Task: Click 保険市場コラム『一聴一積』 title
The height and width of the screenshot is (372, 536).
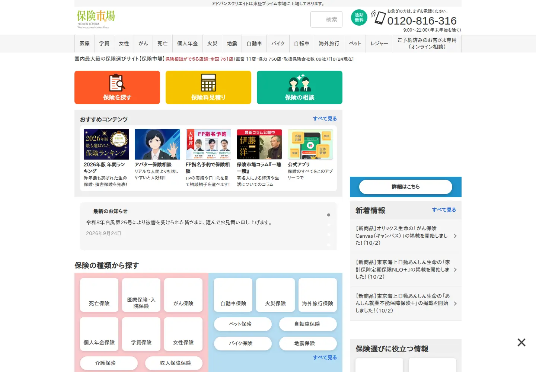Action: pos(259,168)
